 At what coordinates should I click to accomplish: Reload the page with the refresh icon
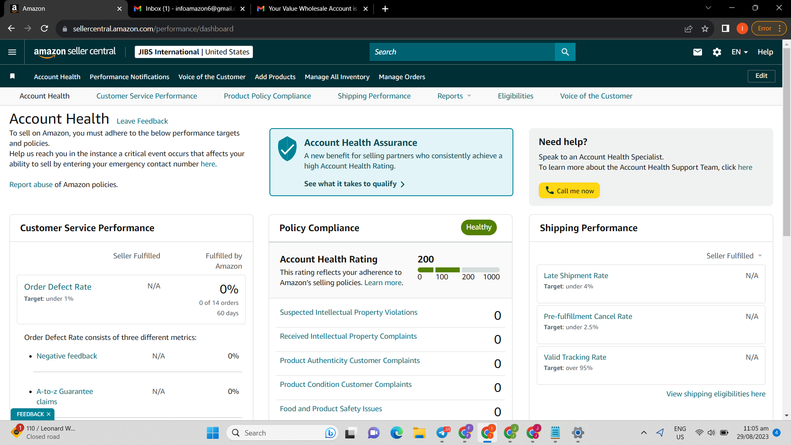pyautogui.click(x=44, y=28)
